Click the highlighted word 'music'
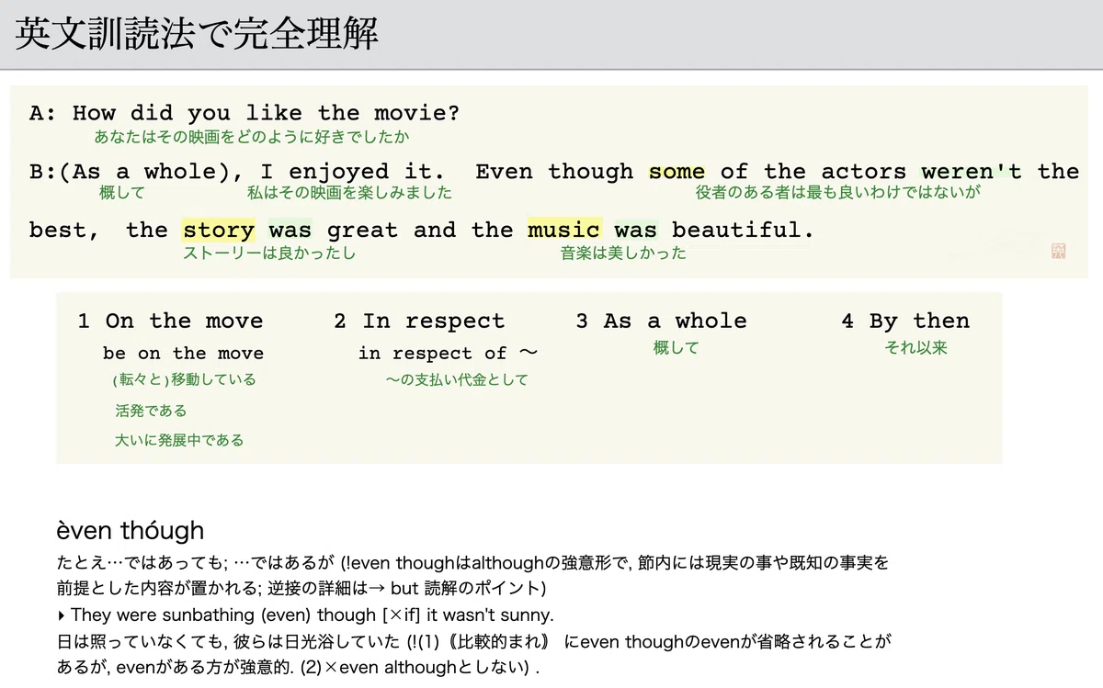Image resolution: width=1103 pixels, height=688 pixels. [x=563, y=230]
